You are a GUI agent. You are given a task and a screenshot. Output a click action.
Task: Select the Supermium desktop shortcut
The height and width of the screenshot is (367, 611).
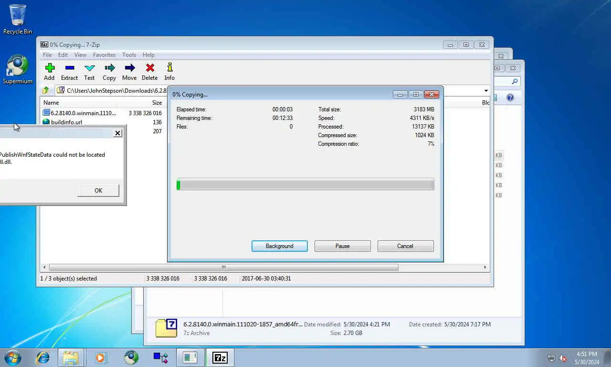click(x=18, y=70)
